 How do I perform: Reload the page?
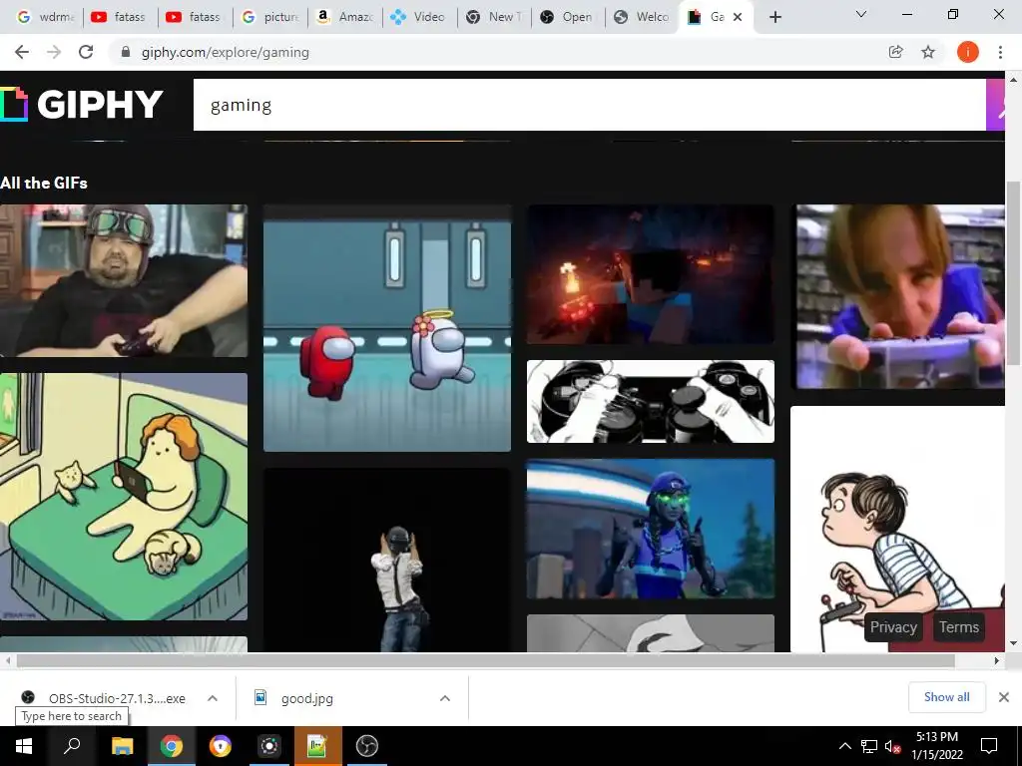click(x=86, y=52)
